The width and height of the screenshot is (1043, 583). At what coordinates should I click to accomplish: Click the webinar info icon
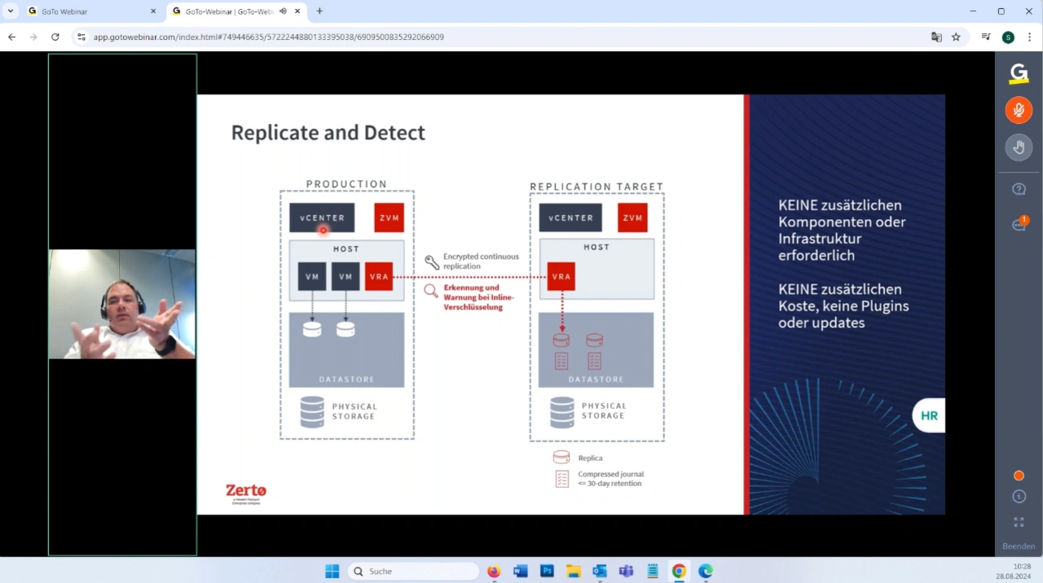coord(1019,496)
